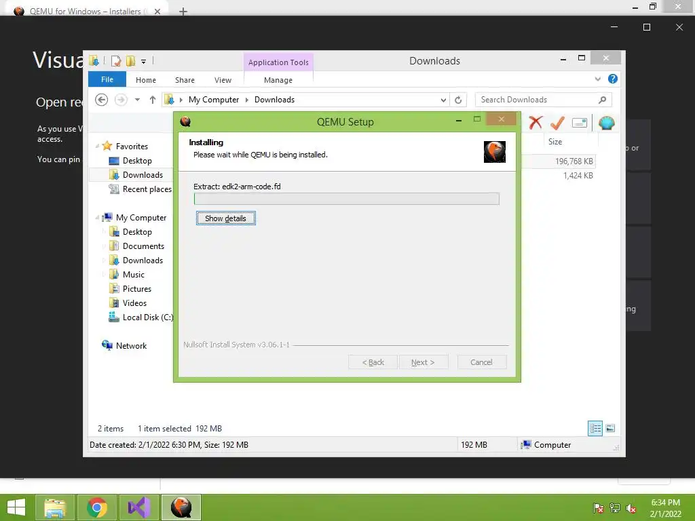Select the 1,424 KB file row

point(558,176)
